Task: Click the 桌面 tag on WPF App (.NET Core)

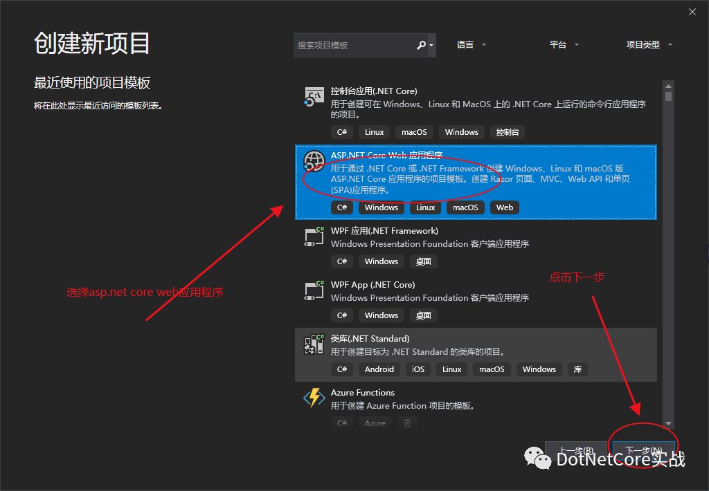Action: click(423, 315)
